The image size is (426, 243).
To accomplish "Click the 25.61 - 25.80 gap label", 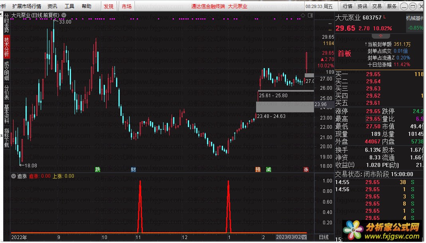I will (273, 96).
